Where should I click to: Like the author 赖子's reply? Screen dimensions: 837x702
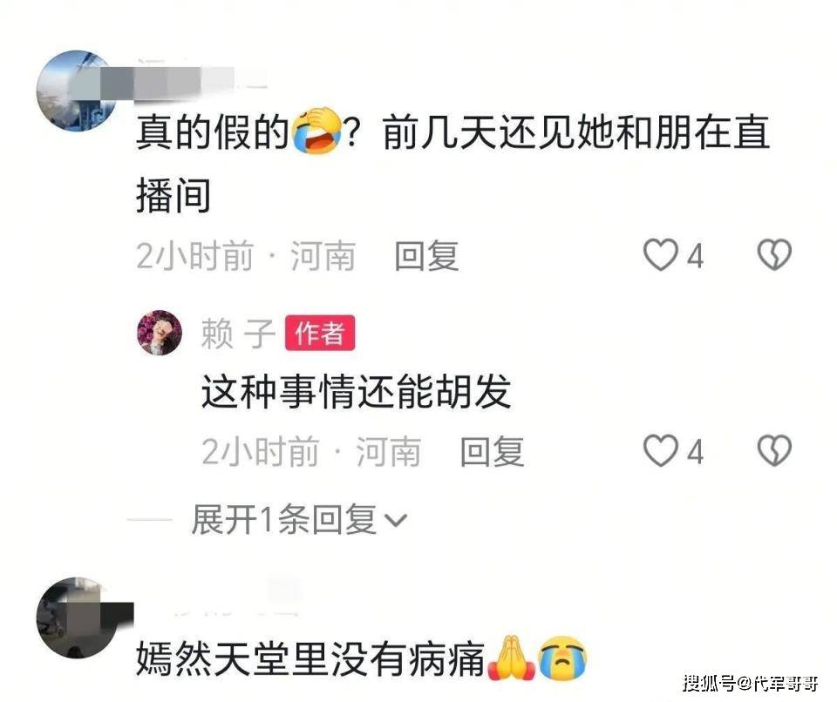tap(660, 451)
